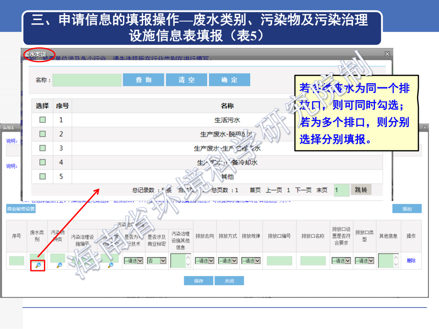Screen dimensions: 439x329
Task: Open the 是否涉及商业秘密 dropdown showing 否
Action: coord(157,261)
